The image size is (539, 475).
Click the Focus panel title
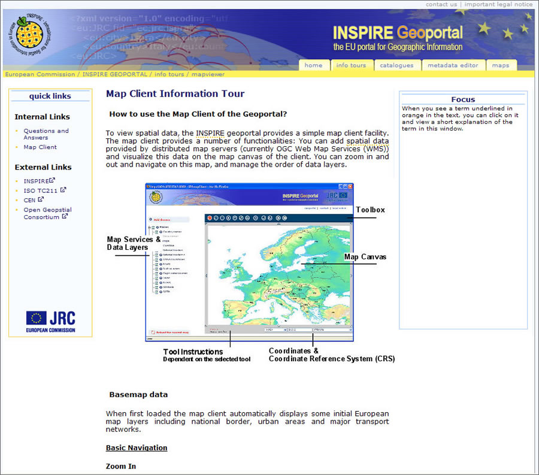click(x=463, y=99)
